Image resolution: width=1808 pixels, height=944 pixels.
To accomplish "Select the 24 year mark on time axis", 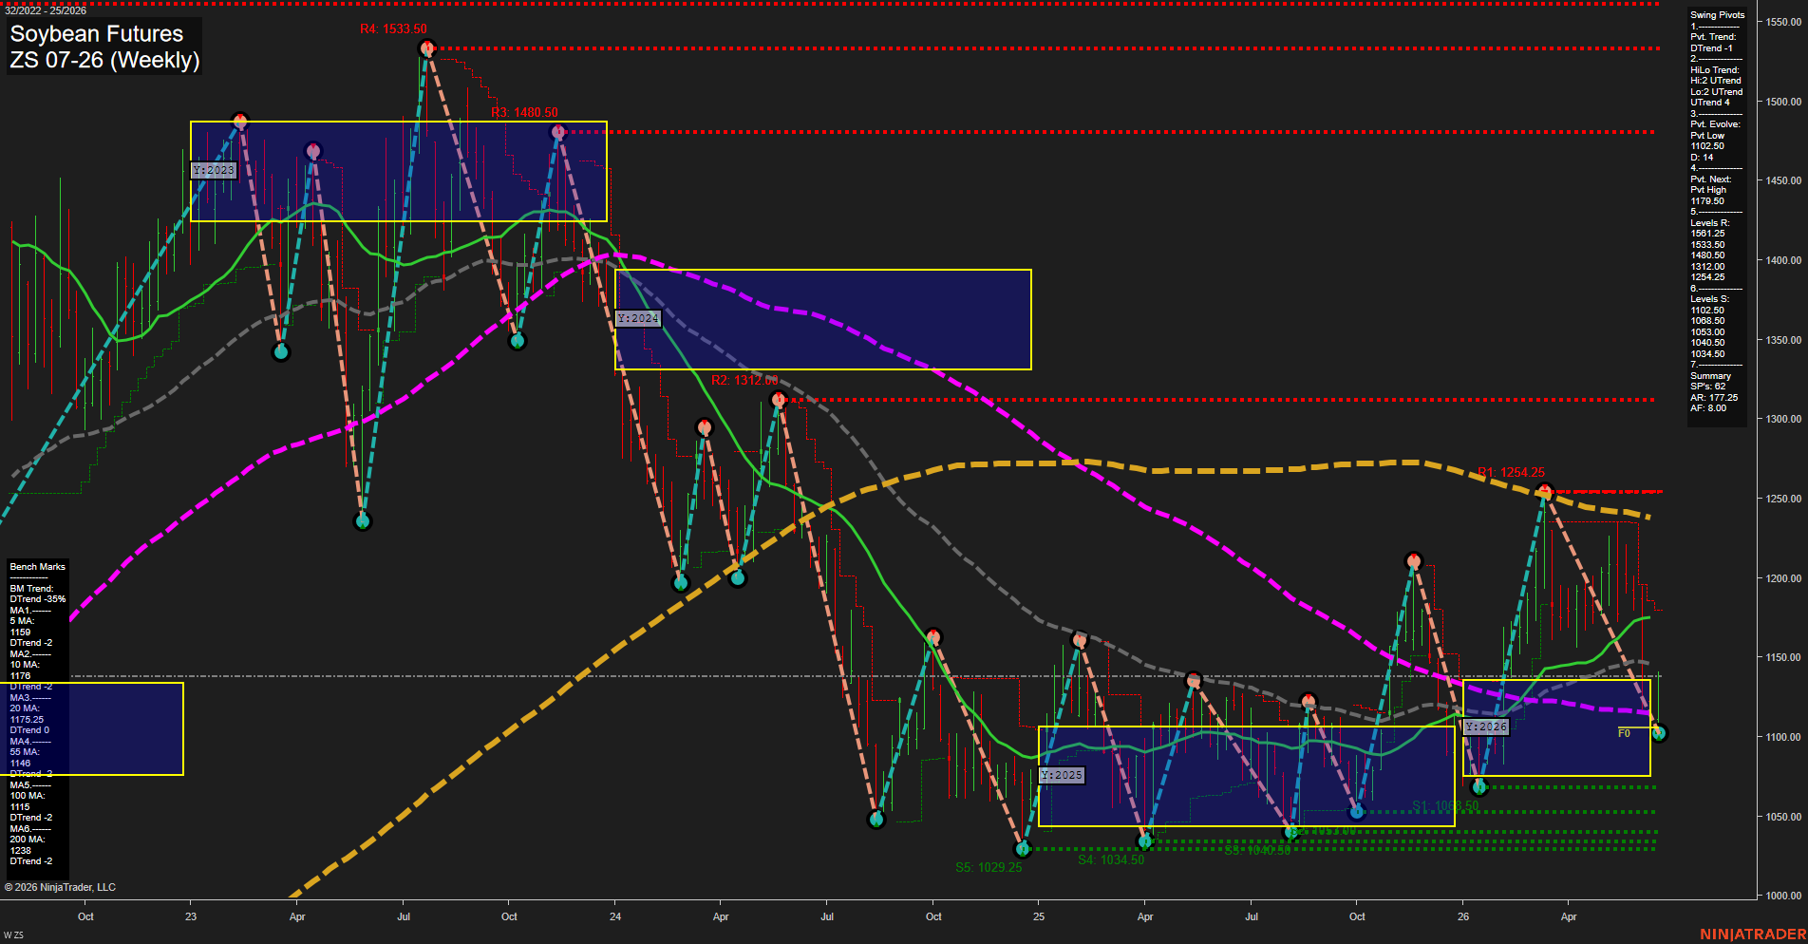I will pyautogui.click(x=615, y=916).
